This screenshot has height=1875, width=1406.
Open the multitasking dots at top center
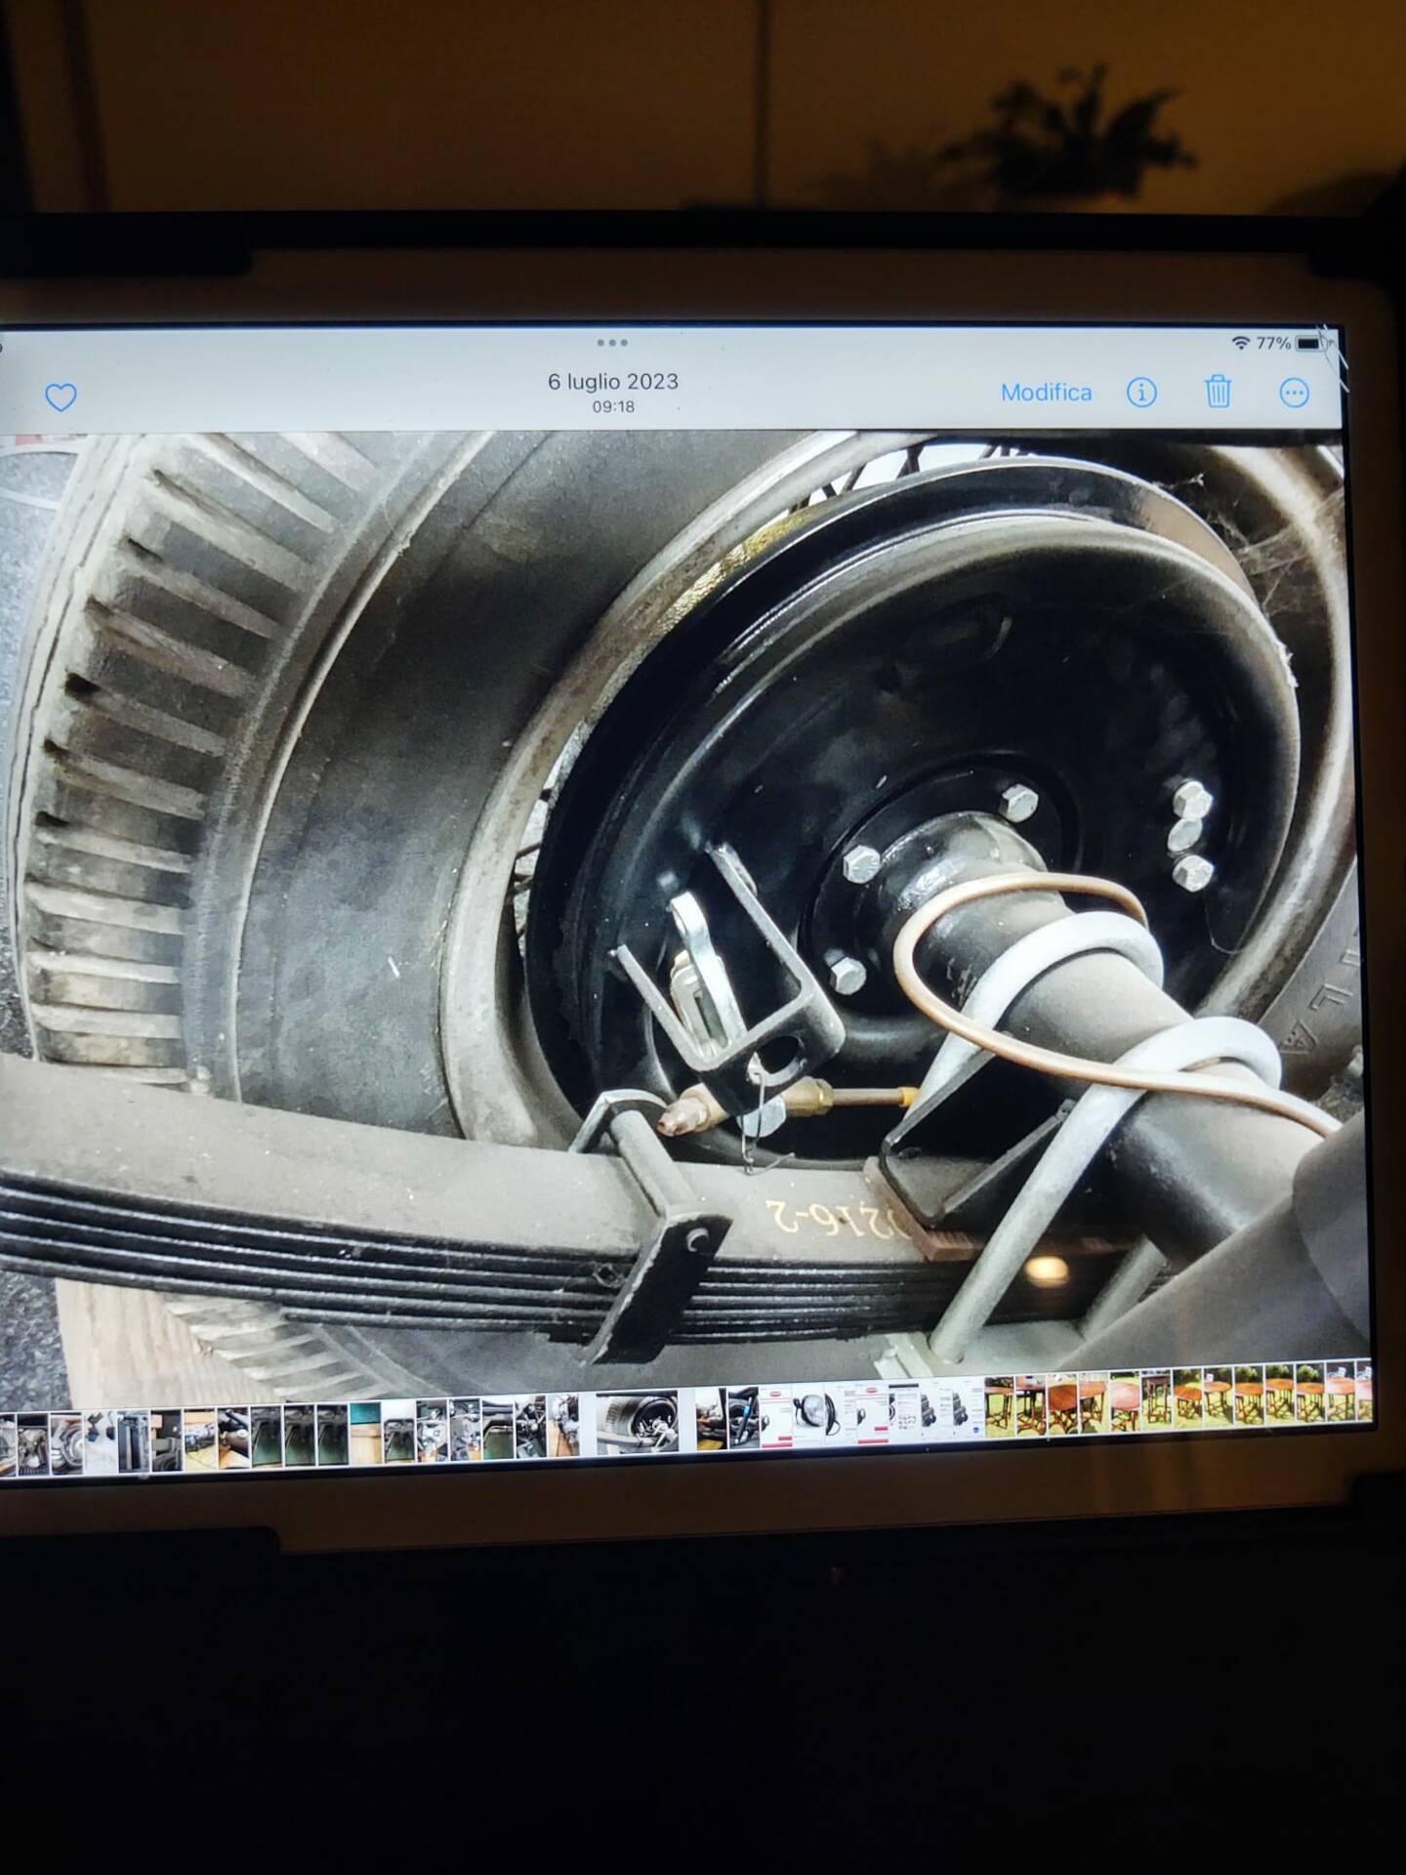(612, 343)
